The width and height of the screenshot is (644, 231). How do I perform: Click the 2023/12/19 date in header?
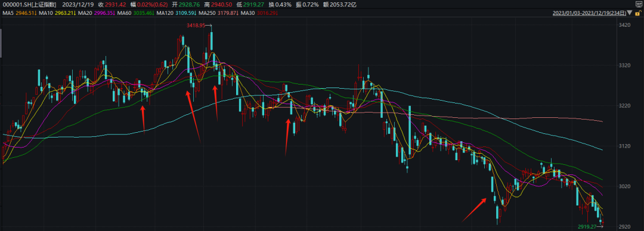point(78,5)
